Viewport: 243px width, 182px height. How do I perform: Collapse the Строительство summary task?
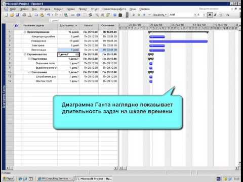tap(25, 54)
